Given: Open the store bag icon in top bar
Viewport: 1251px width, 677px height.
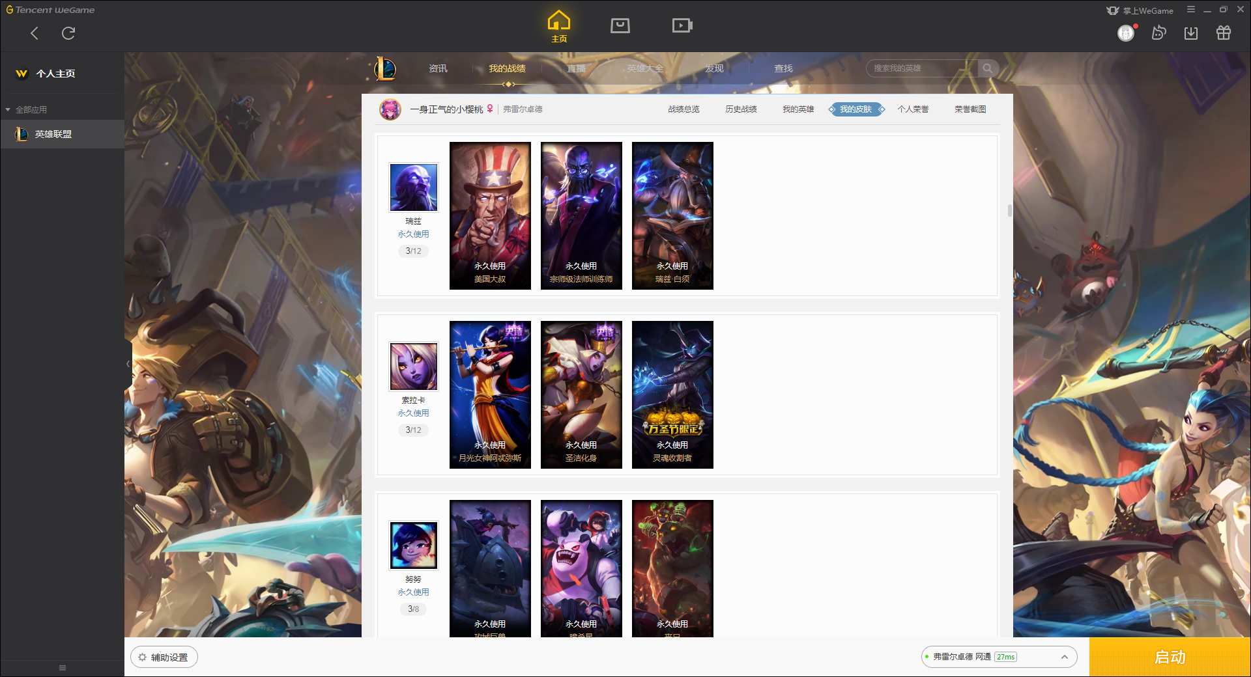Looking at the screenshot, I should point(620,25).
